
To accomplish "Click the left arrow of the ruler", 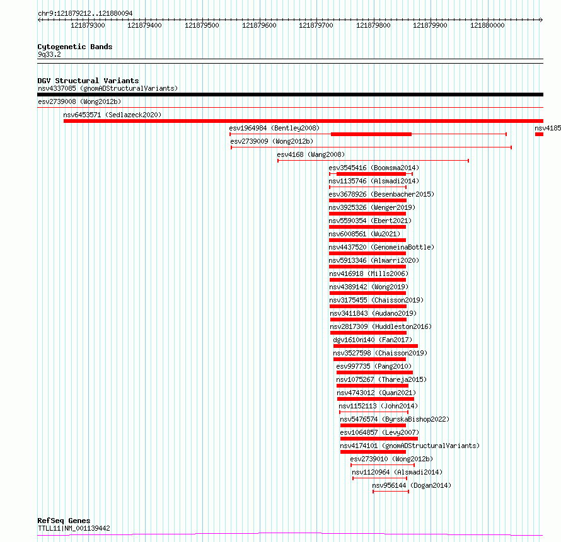I will 39,20.
